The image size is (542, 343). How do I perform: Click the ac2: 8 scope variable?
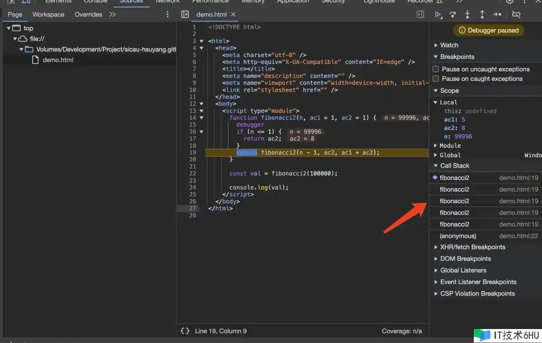point(454,128)
